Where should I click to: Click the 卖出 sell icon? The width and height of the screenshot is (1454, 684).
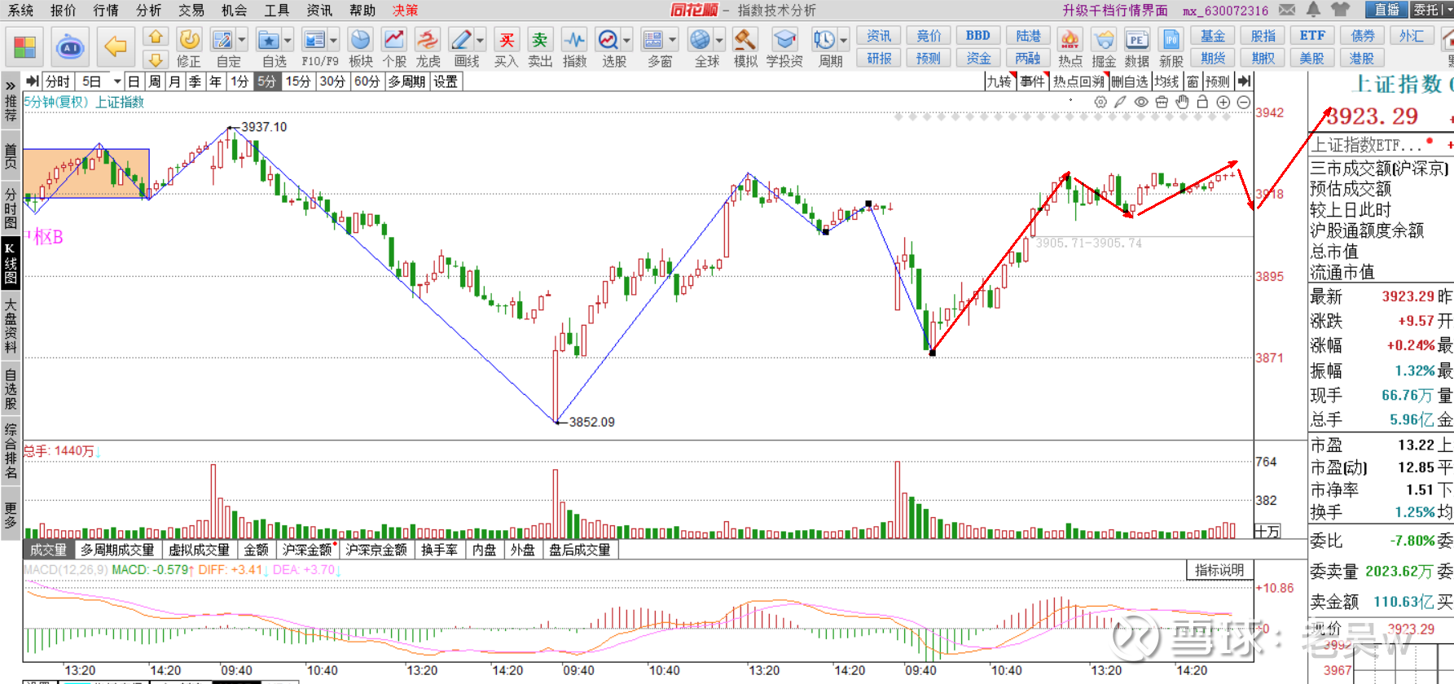pos(539,41)
